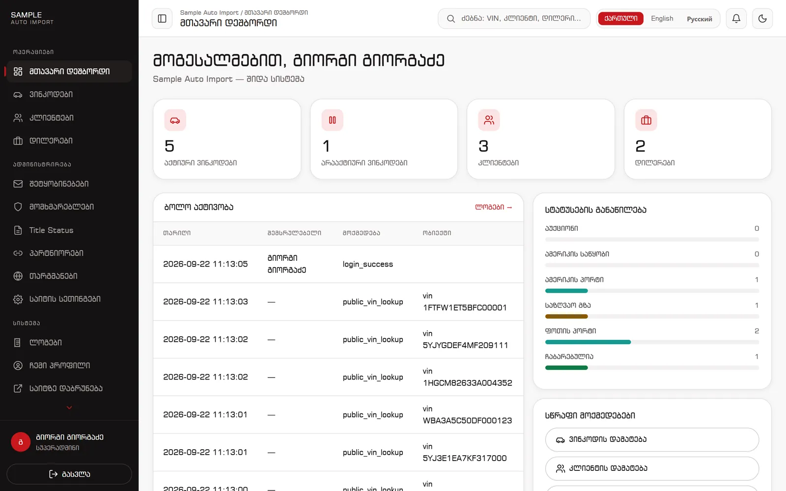The image size is (786, 491).
Task: Click the timestamp 2026-09-22 11:13:05
Action: (x=205, y=264)
